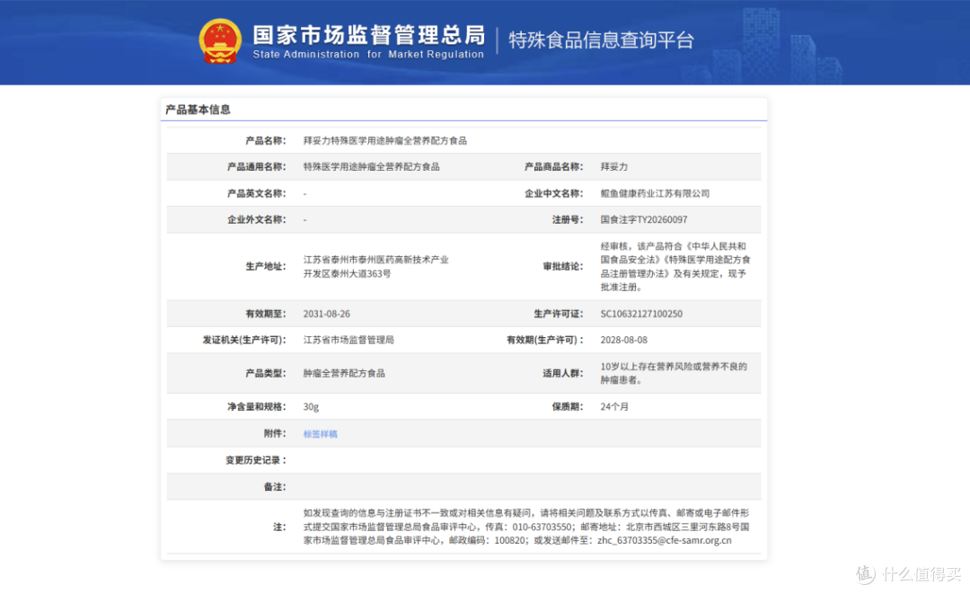Click the 特殊食品信息查询平台 platform title
The height and width of the screenshot is (594, 970).
pyautogui.click(x=601, y=40)
